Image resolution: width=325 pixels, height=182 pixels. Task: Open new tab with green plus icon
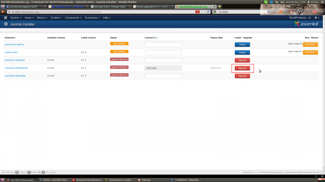219,6
